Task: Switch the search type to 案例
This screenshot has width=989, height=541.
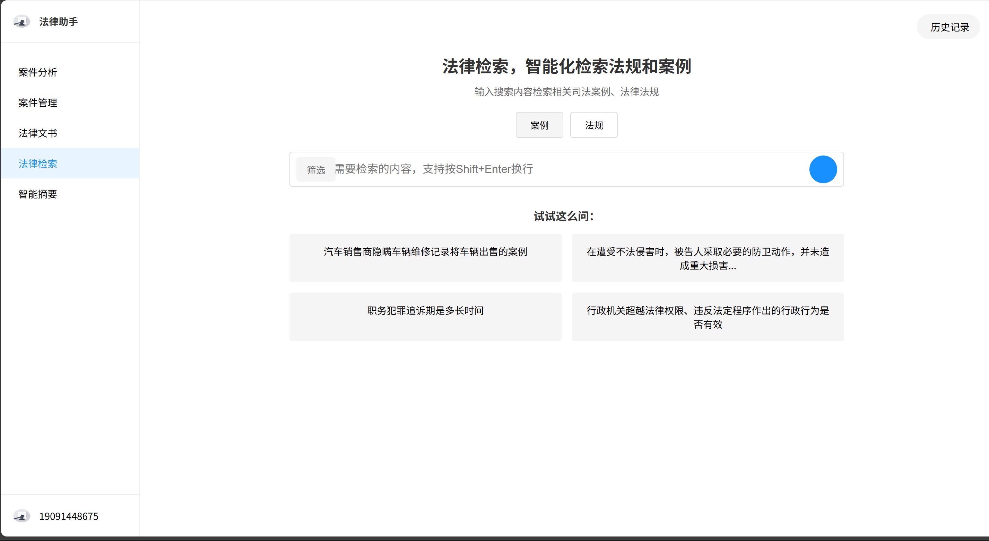Action: [539, 125]
